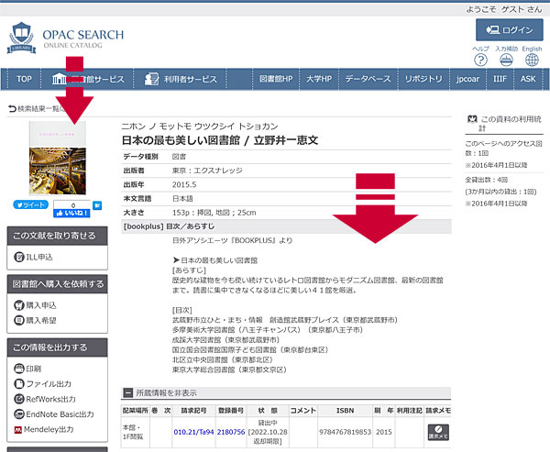Open the jpcoar navigation item
The width and height of the screenshot is (550, 452).
click(467, 79)
